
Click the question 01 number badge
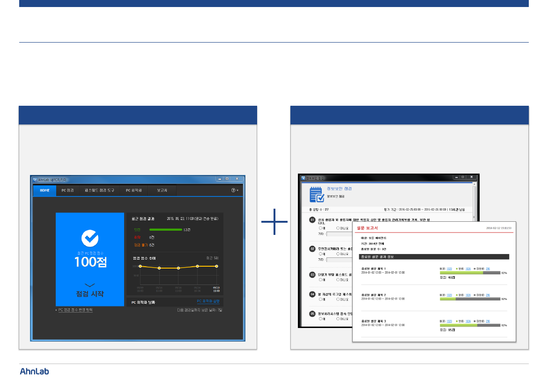tap(312, 220)
